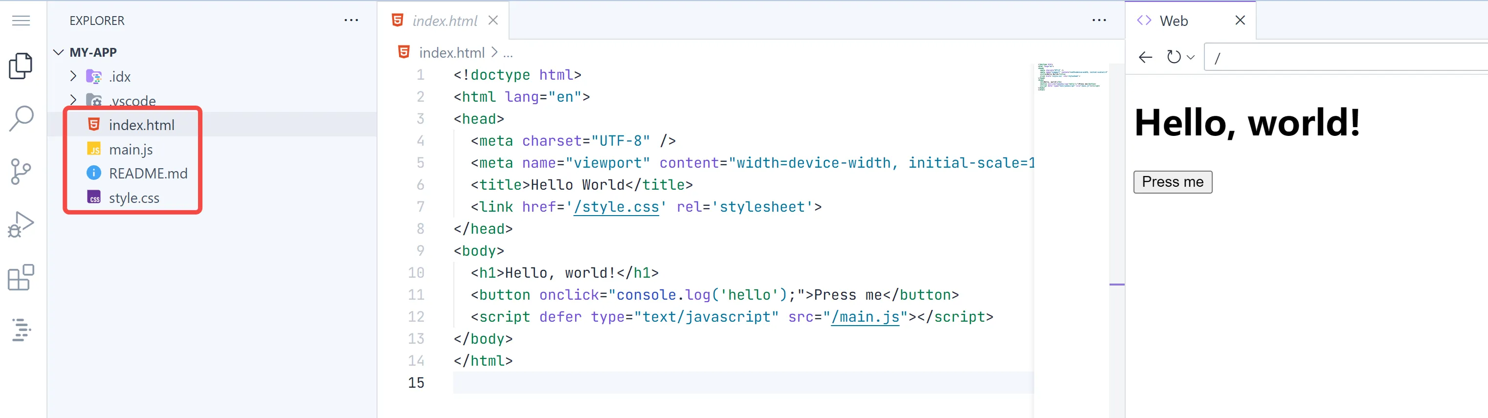
Task: Place cursor on the doctype html line
Action: point(517,75)
